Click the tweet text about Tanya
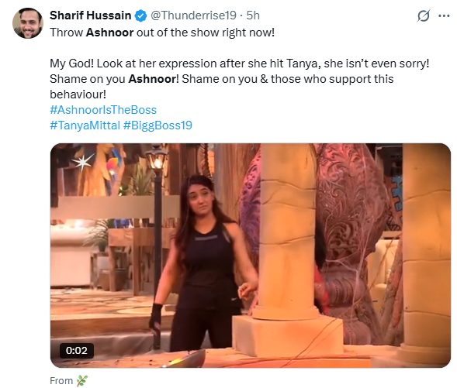457x388 pixels. pos(239,64)
